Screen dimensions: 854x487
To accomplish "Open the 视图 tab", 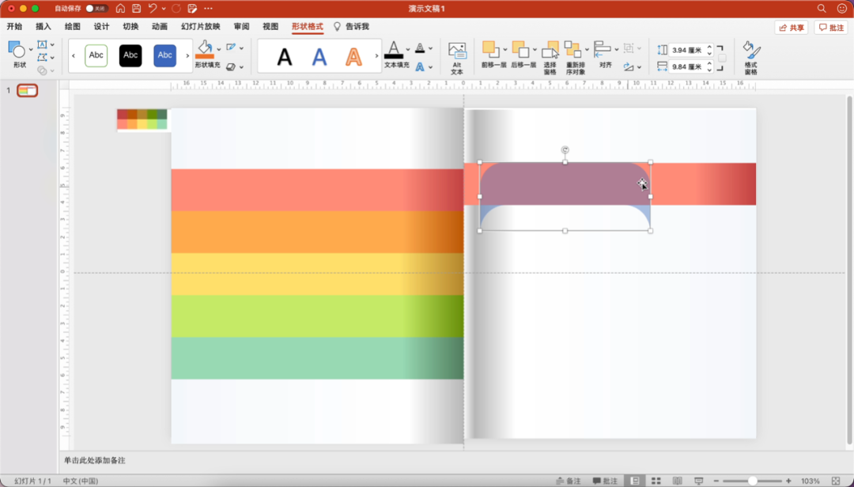I will click(270, 26).
